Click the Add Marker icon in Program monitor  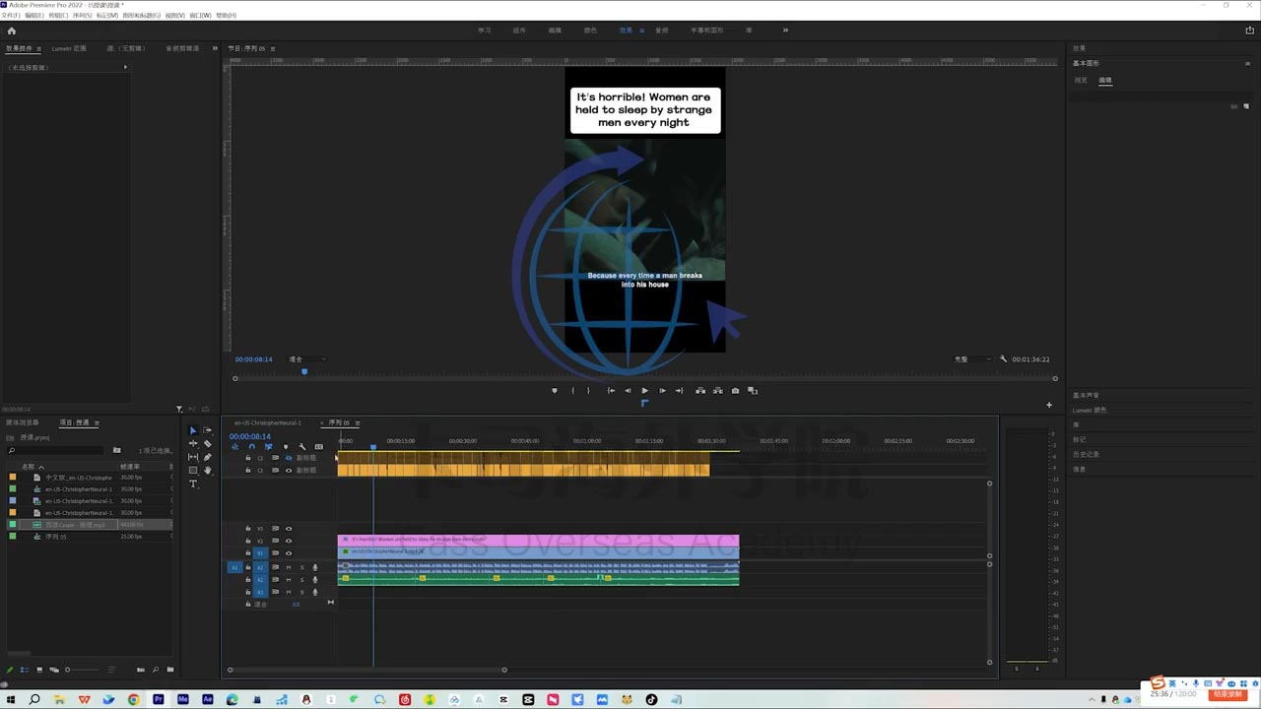pos(554,391)
